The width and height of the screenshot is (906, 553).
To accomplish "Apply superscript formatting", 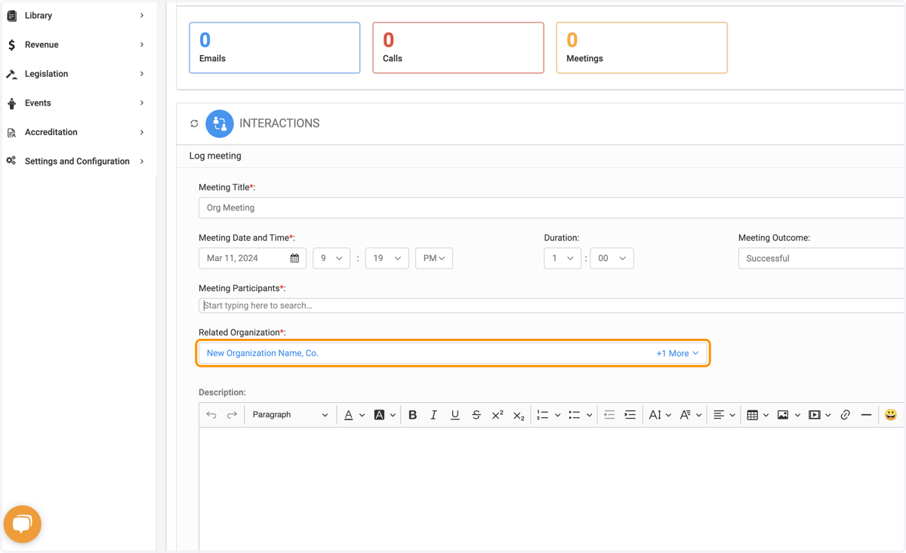I will 498,415.
